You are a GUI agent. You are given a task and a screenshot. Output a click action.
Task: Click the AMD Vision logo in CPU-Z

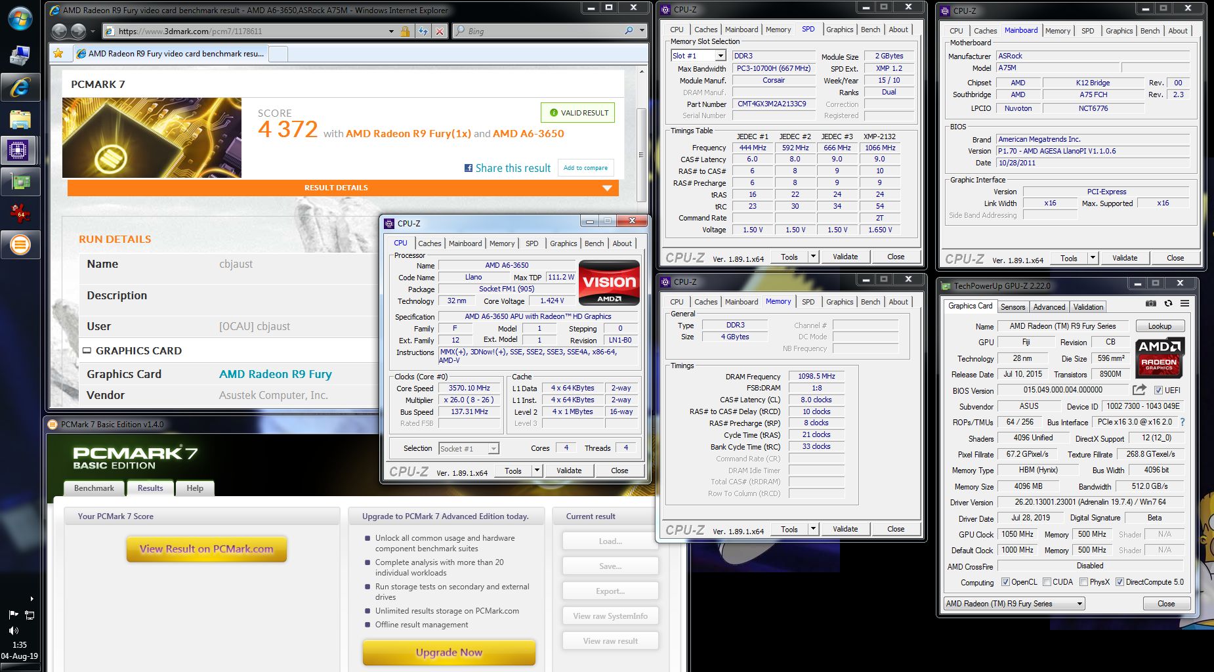pos(610,283)
